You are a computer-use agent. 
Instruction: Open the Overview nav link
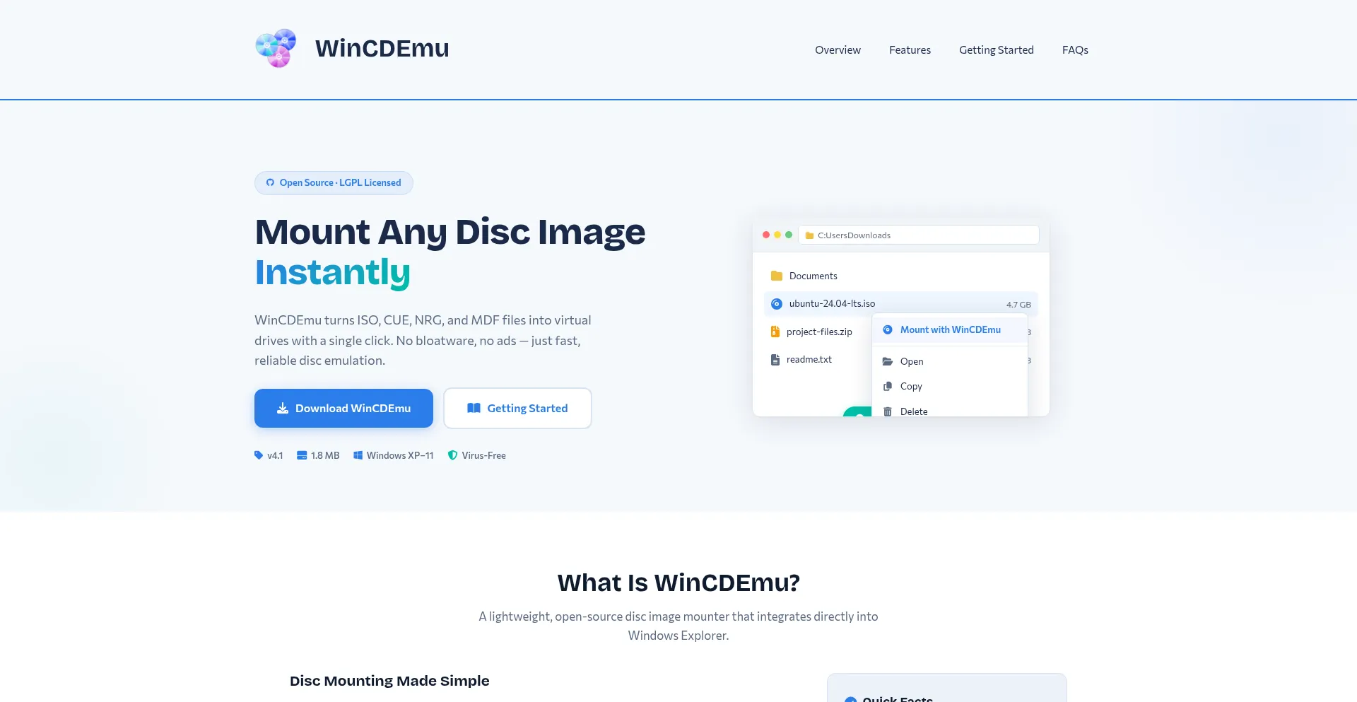coord(838,50)
